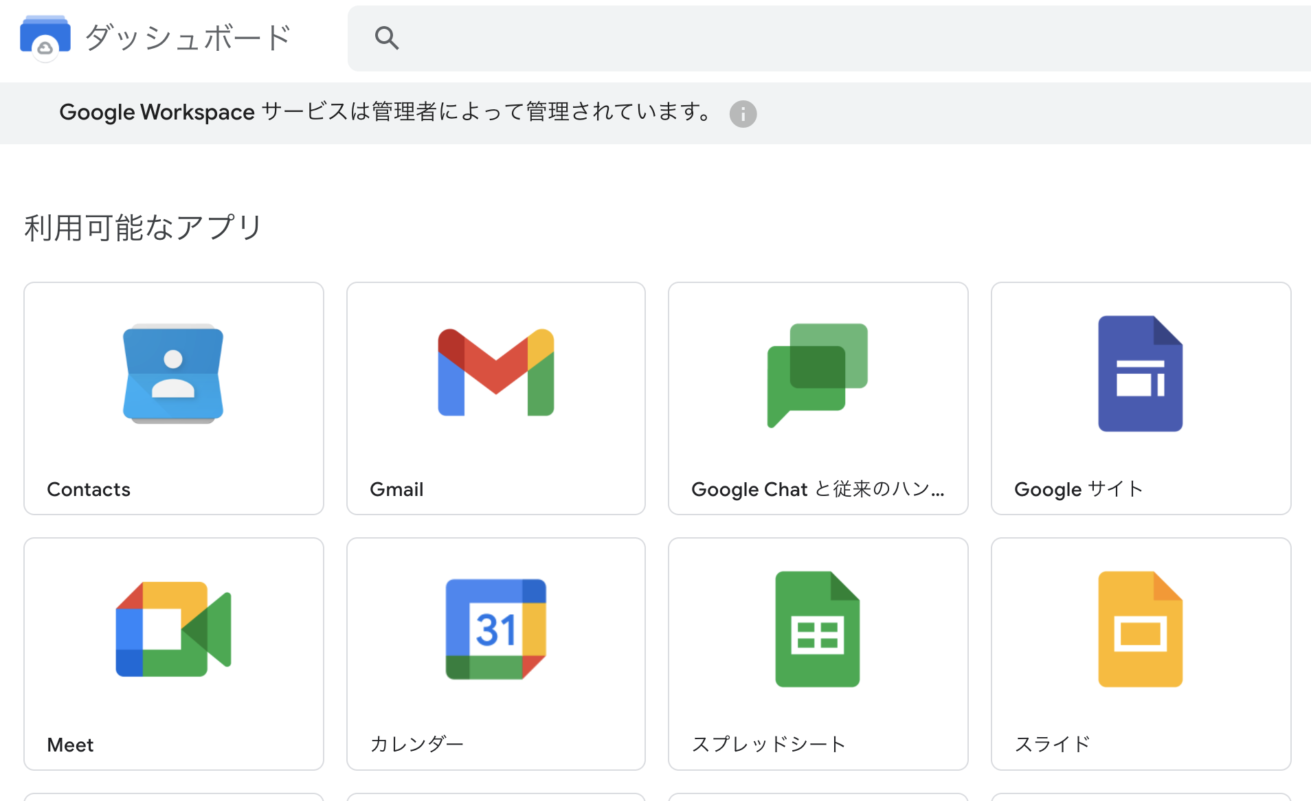
Task: Select the Google Chat と従来のハン... label
Action: tap(818, 489)
